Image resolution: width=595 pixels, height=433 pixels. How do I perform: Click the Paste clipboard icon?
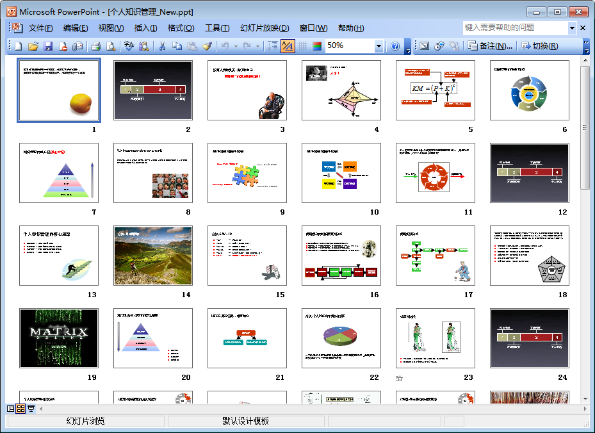[192, 46]
